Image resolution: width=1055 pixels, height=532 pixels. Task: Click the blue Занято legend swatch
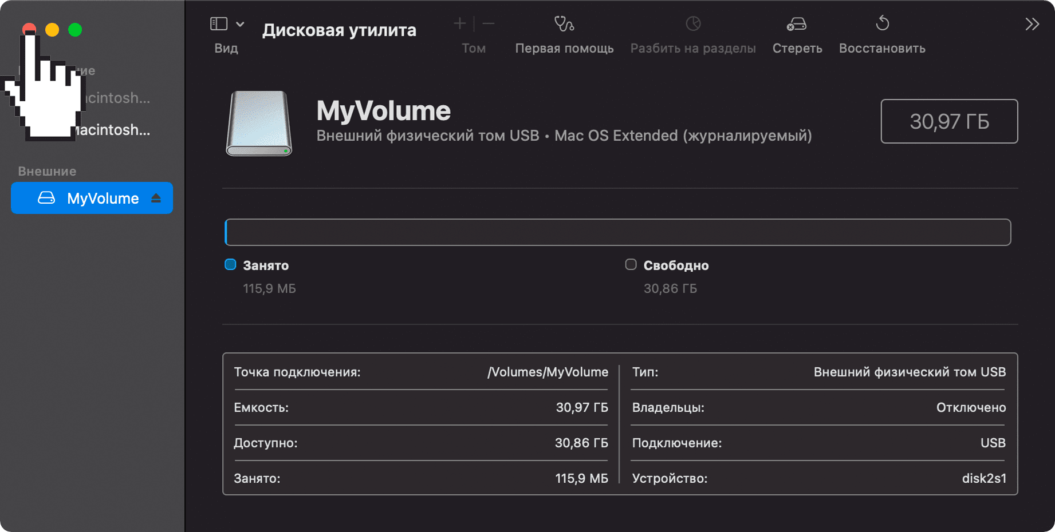tap(230, 264)
